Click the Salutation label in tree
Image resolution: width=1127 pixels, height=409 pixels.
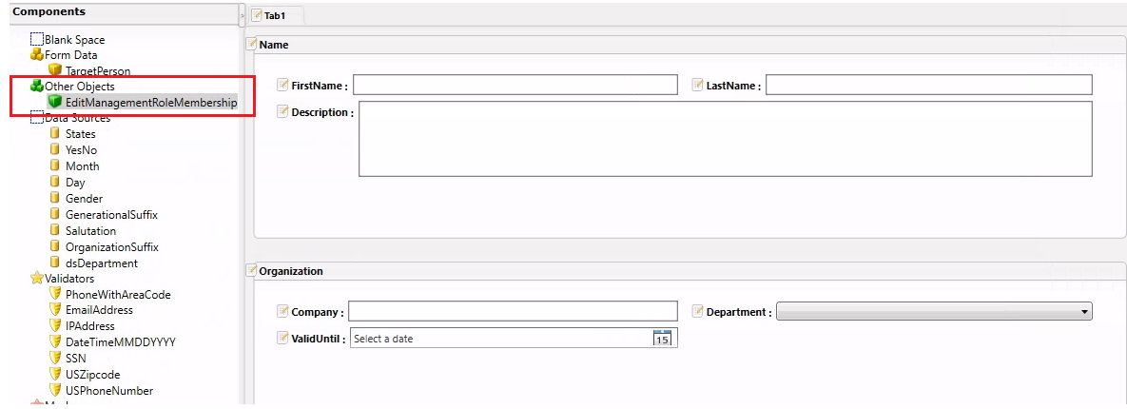[x=90, y=231]
